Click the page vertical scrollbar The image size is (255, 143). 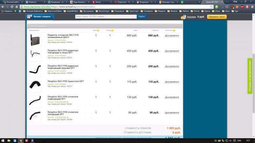click(253, 83)
